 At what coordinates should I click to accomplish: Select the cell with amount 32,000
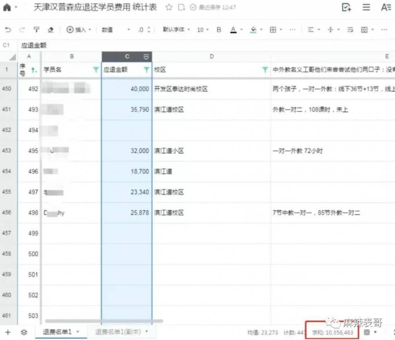click(x=127, y=151)
